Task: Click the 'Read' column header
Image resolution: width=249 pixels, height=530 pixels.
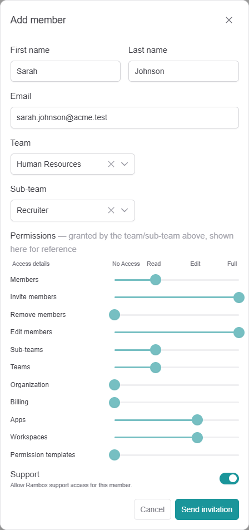Action: point(154,264)
